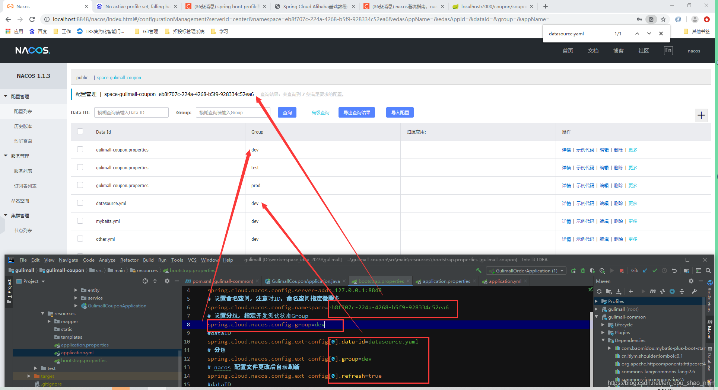Switch to application.properties editor tab

446,281
